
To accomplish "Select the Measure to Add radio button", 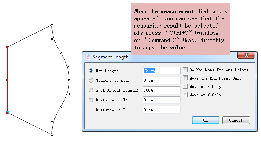I will (x=91, y=80).
